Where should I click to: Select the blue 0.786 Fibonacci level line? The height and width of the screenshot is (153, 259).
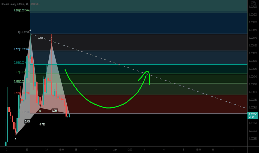coord(139,51)
